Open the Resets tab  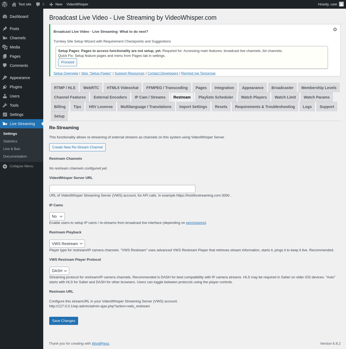tap(221, 107)
